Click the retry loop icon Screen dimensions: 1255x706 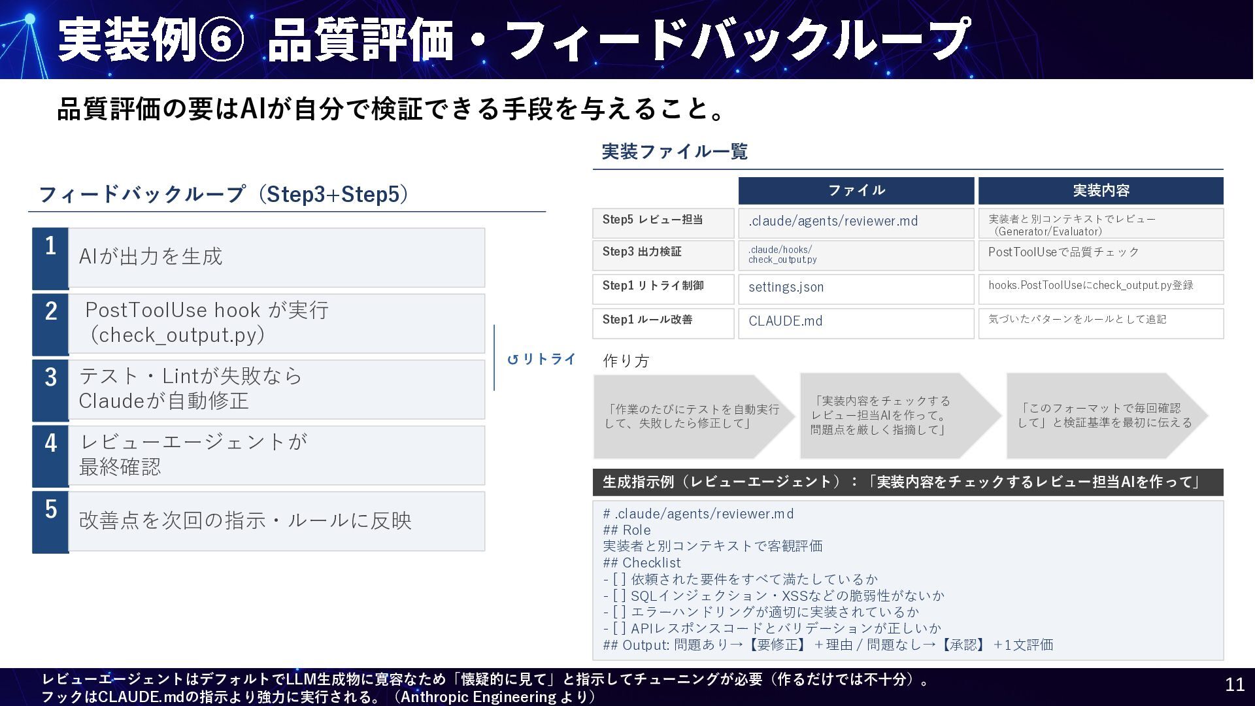coord(513,360)
